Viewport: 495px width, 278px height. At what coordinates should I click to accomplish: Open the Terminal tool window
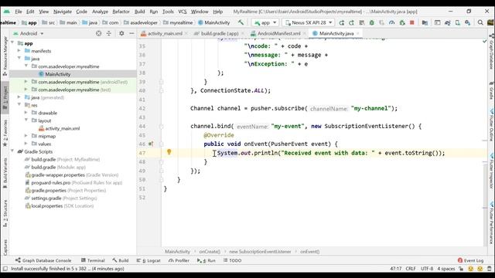[x=93, y=260]
